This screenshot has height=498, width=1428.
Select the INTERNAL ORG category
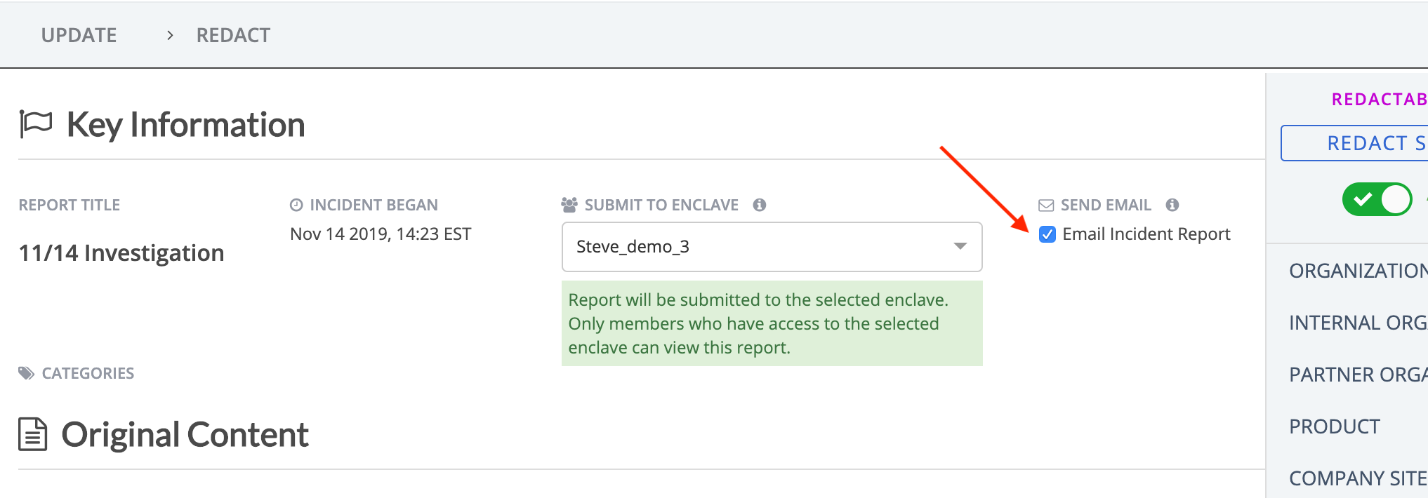point(1358,323)
